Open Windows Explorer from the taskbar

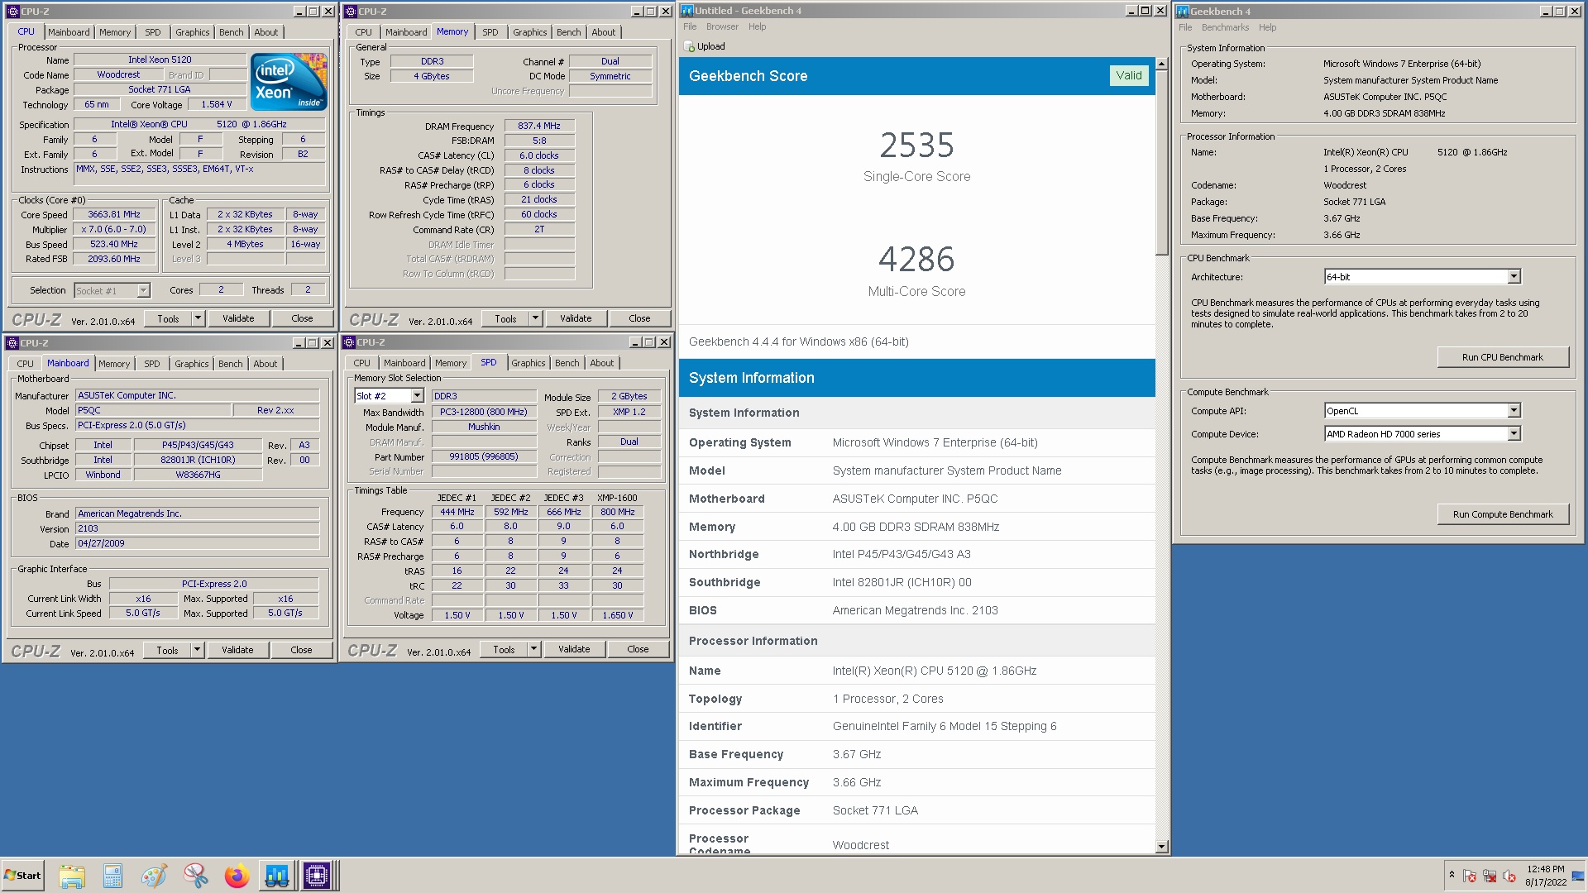(x=72, y=876)
